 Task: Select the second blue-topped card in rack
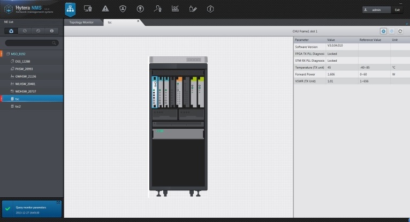(x=160, y=92)
